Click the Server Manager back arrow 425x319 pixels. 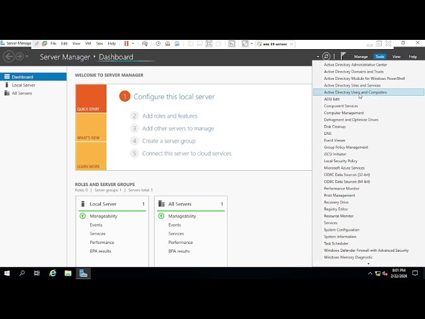[9, 56]
